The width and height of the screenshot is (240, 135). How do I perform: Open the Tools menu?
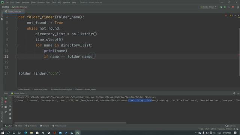click(x=54, y=3)
